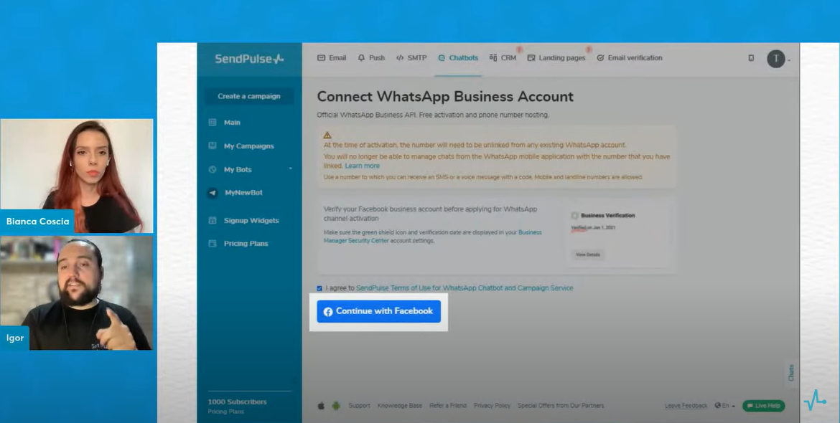The image size is (840, 423).
Task: Open the Support footer link
Action: 359,406
